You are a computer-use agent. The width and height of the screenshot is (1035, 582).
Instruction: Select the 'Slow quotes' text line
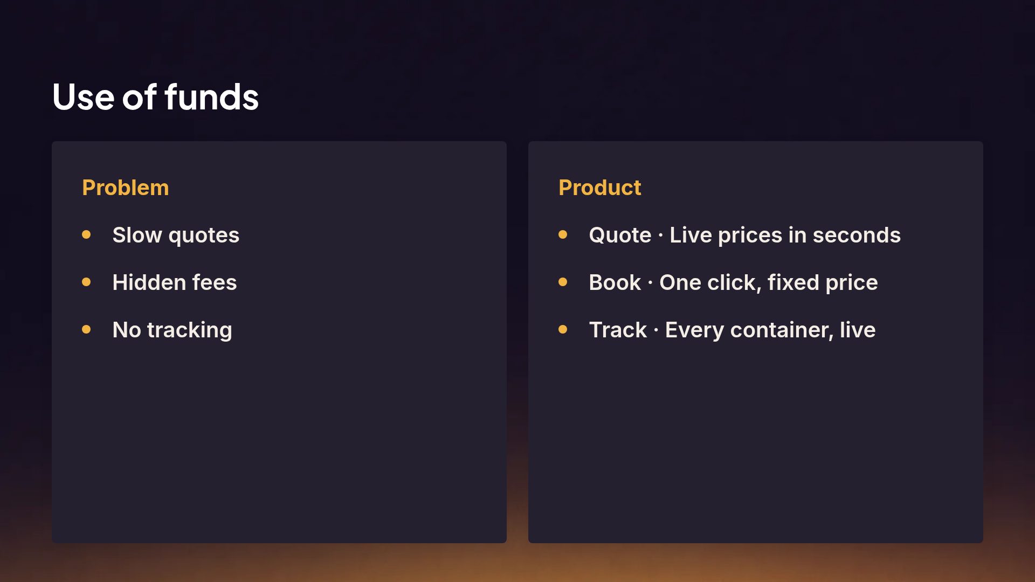176,235
